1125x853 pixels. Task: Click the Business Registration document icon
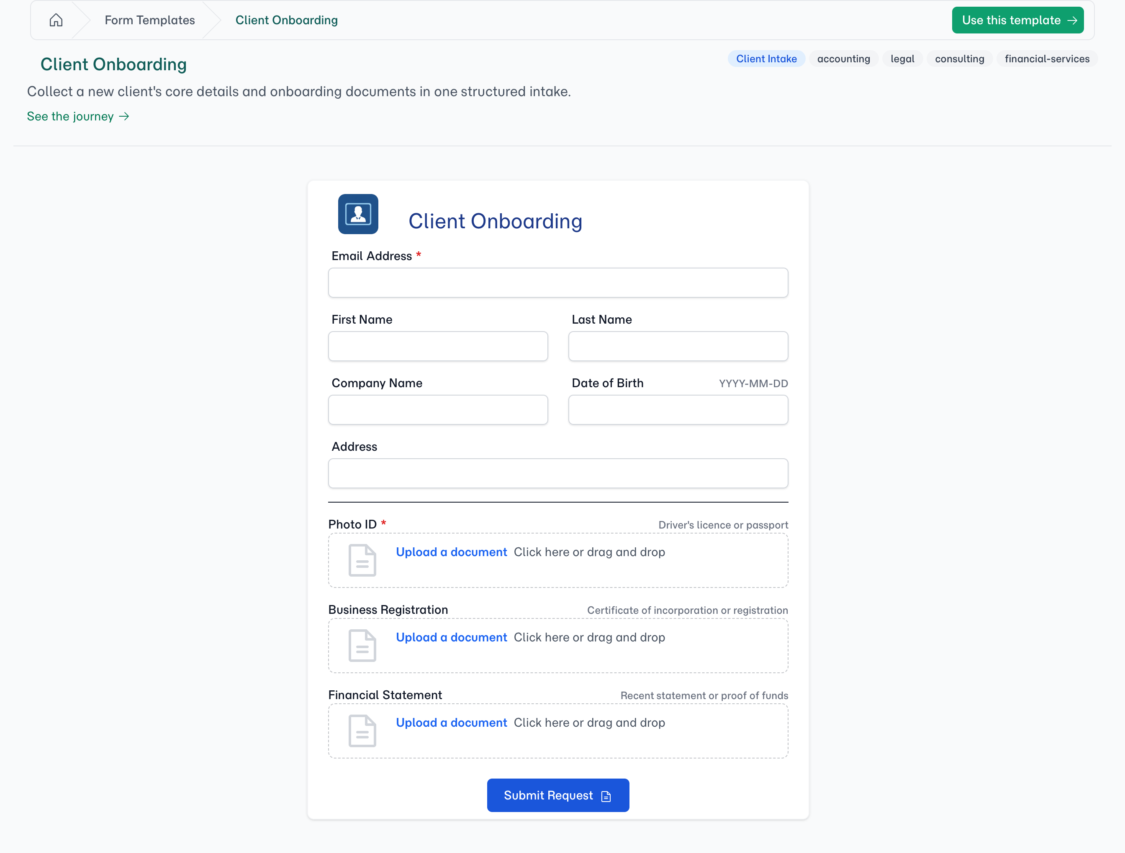(362, 646)
